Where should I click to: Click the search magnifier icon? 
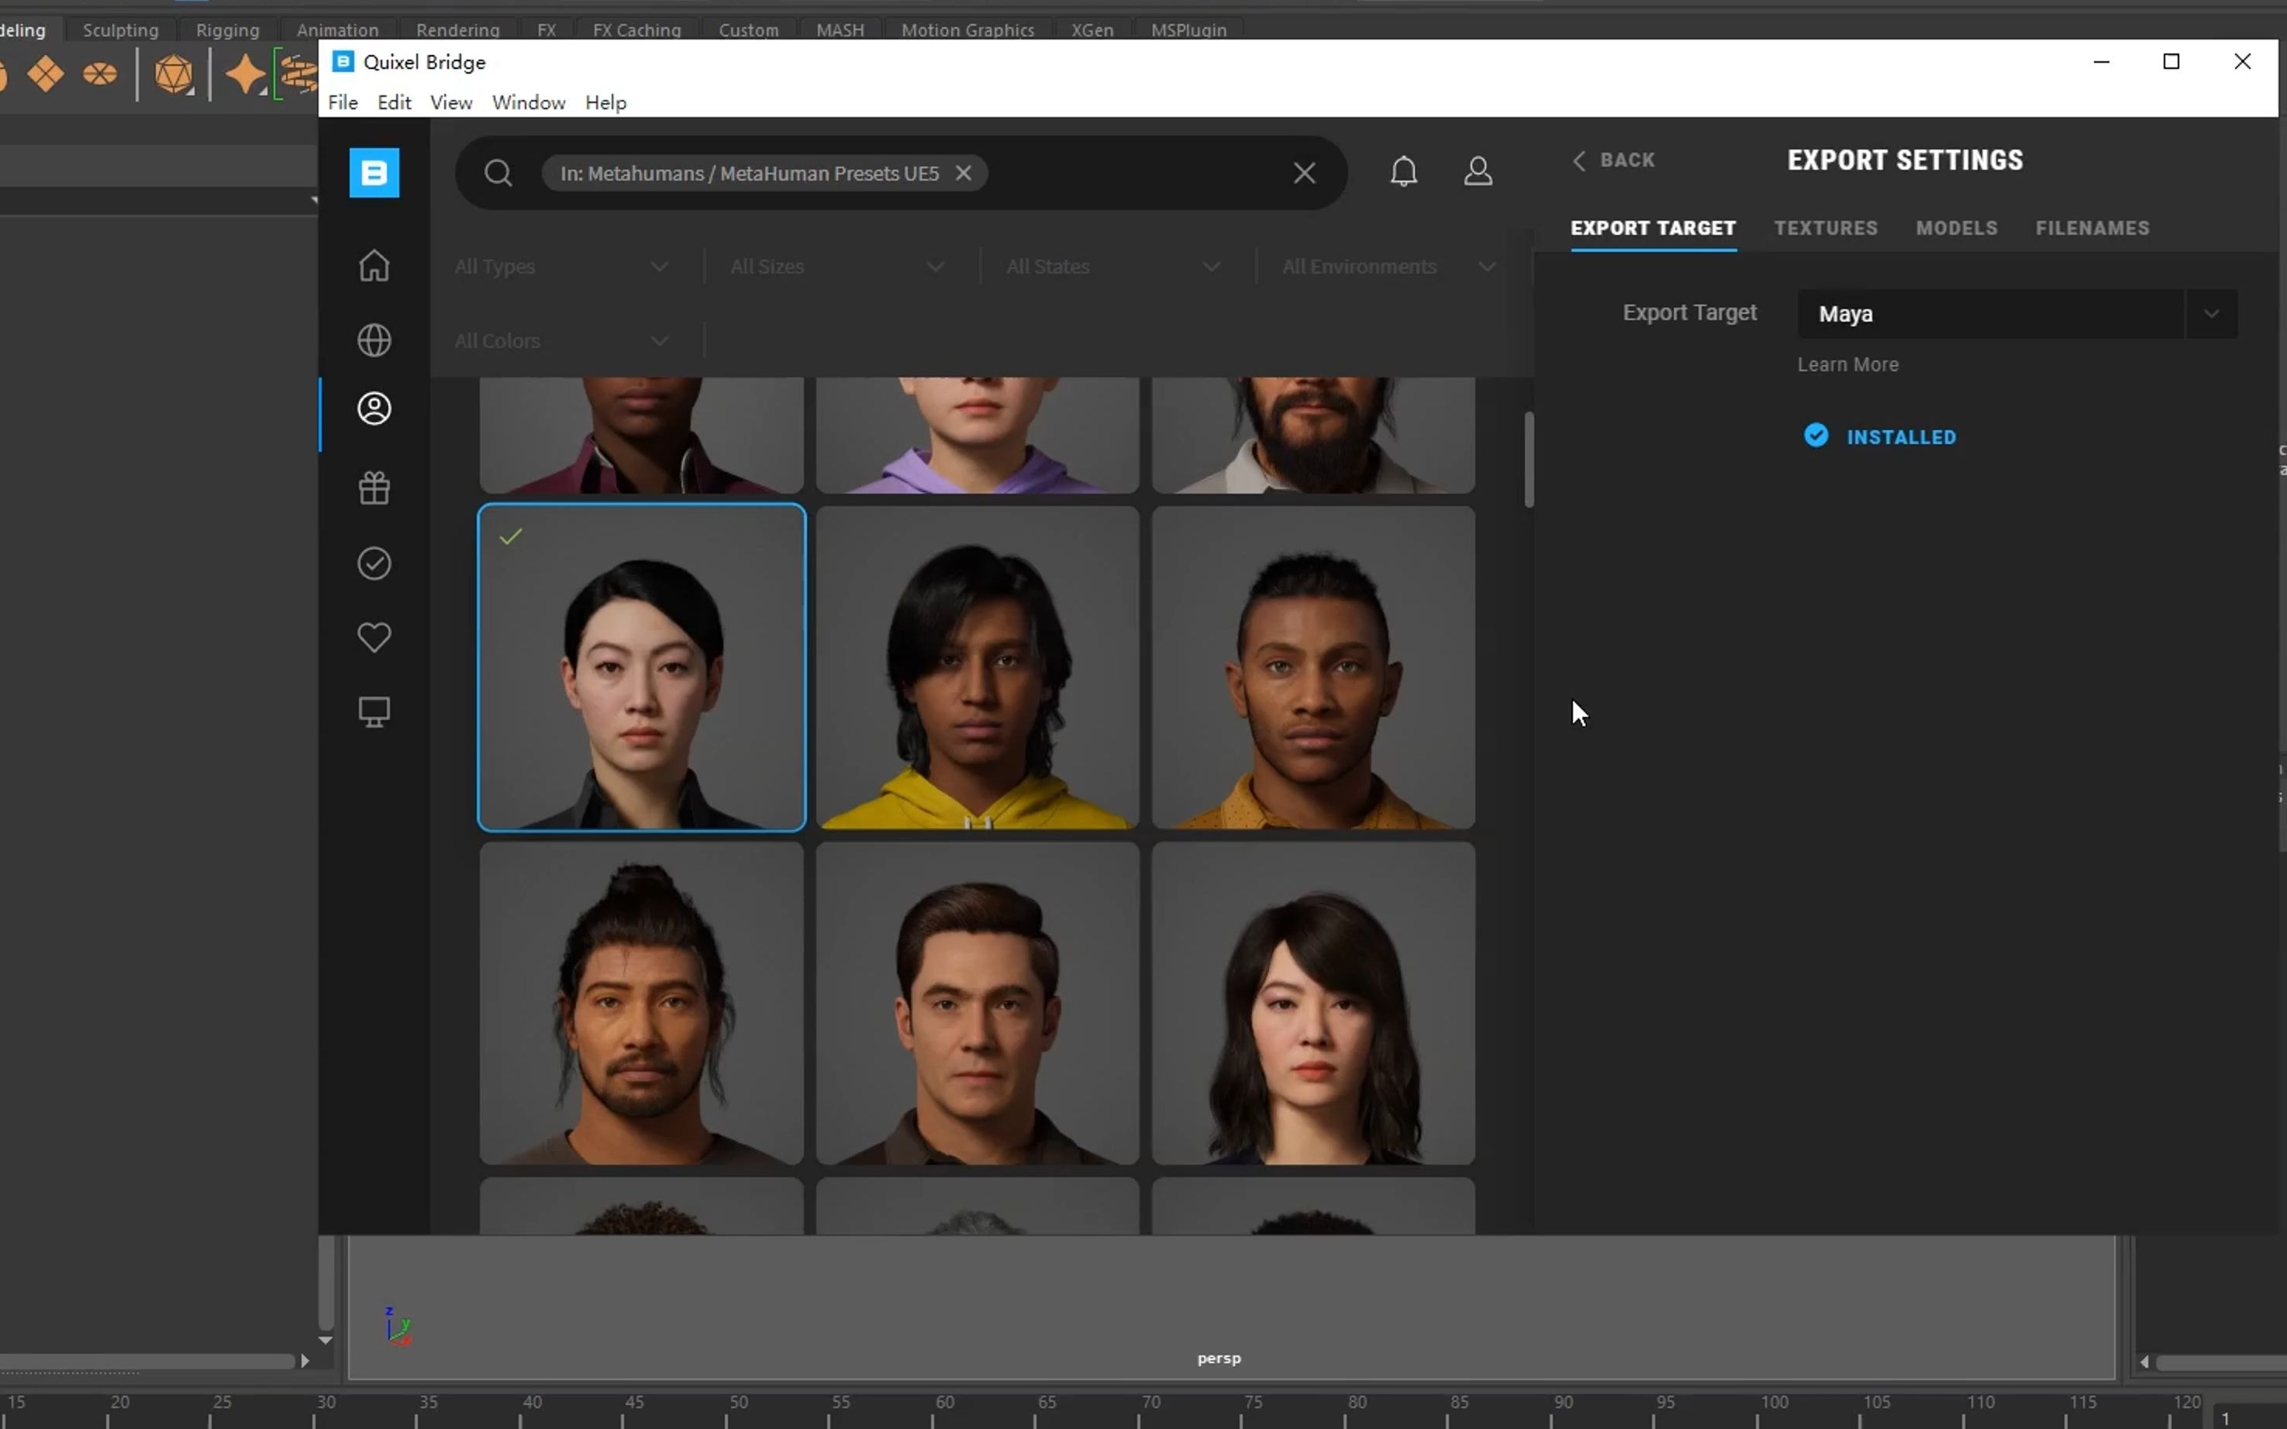click(498, 173)
